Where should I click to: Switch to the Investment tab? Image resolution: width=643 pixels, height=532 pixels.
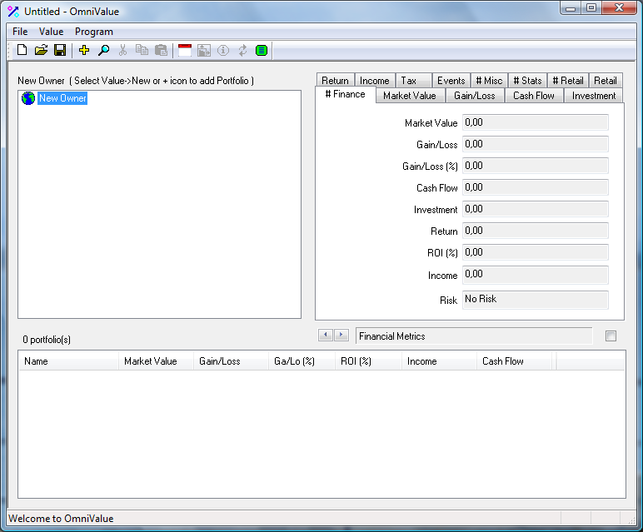[594, 96]
